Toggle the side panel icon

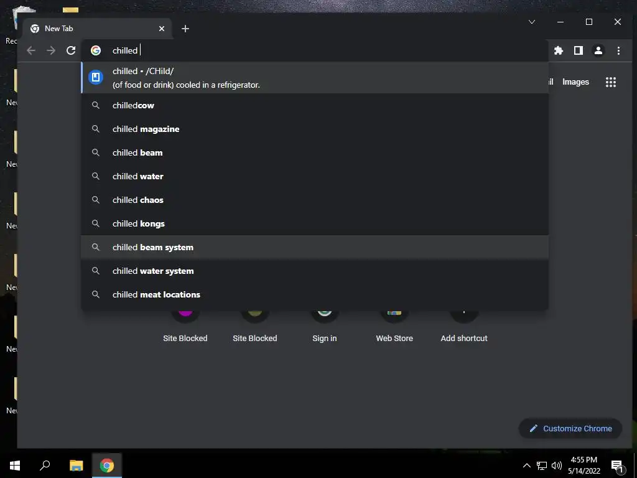[579, 50]
